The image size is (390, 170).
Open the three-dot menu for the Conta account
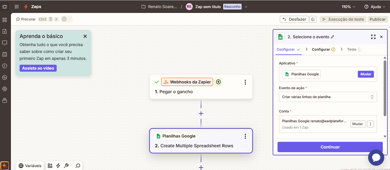pos(370,124)
